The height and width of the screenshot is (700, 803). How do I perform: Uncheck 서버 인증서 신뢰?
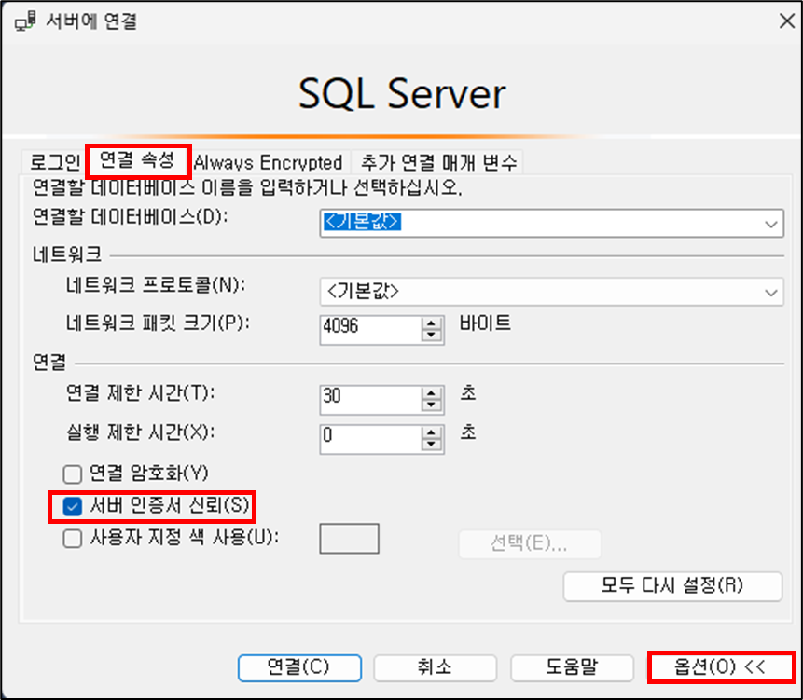[72, 506]
